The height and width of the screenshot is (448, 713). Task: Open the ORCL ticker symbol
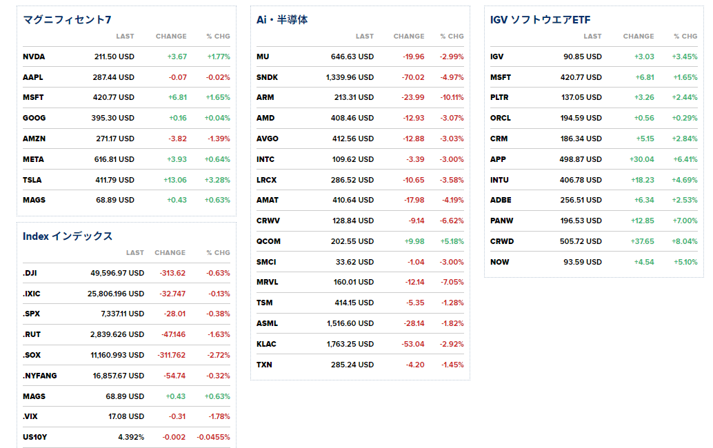click(x=500, y=118)
